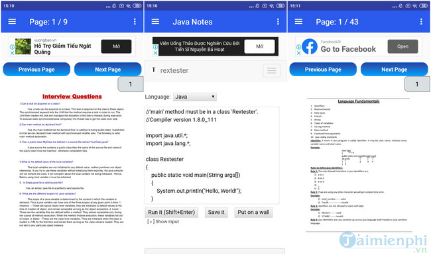Click the Page: 1 / 43 title
The image size is (431, 255).
click(337, 22)
